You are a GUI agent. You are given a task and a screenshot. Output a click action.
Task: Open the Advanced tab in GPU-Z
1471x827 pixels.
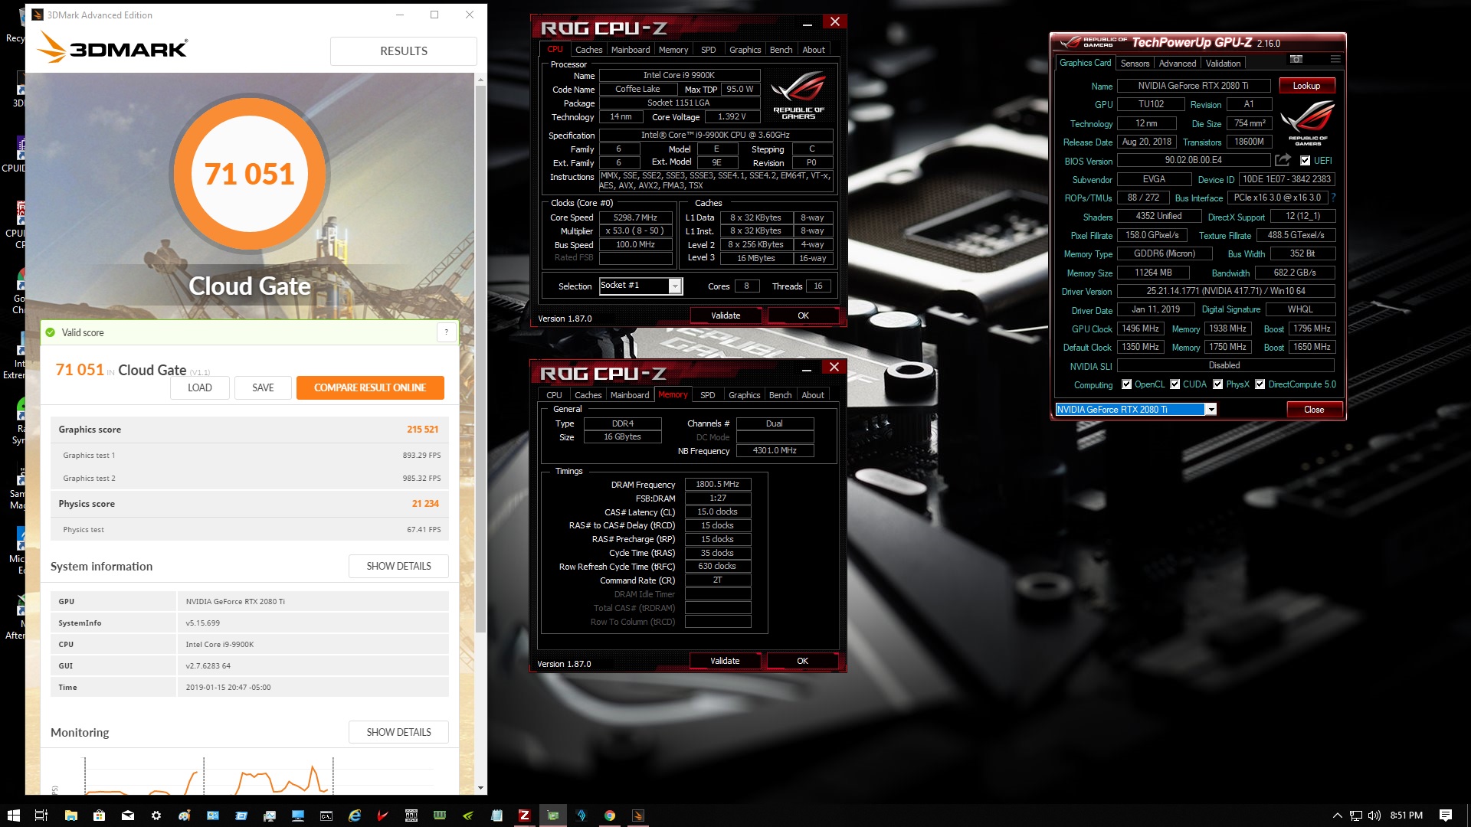tap(1177, 64)
